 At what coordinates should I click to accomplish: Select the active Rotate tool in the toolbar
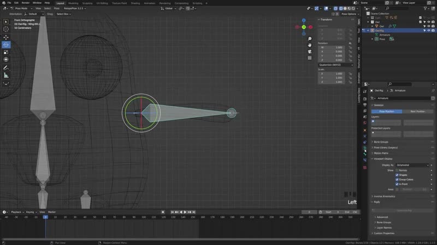(x=6, y=45)
